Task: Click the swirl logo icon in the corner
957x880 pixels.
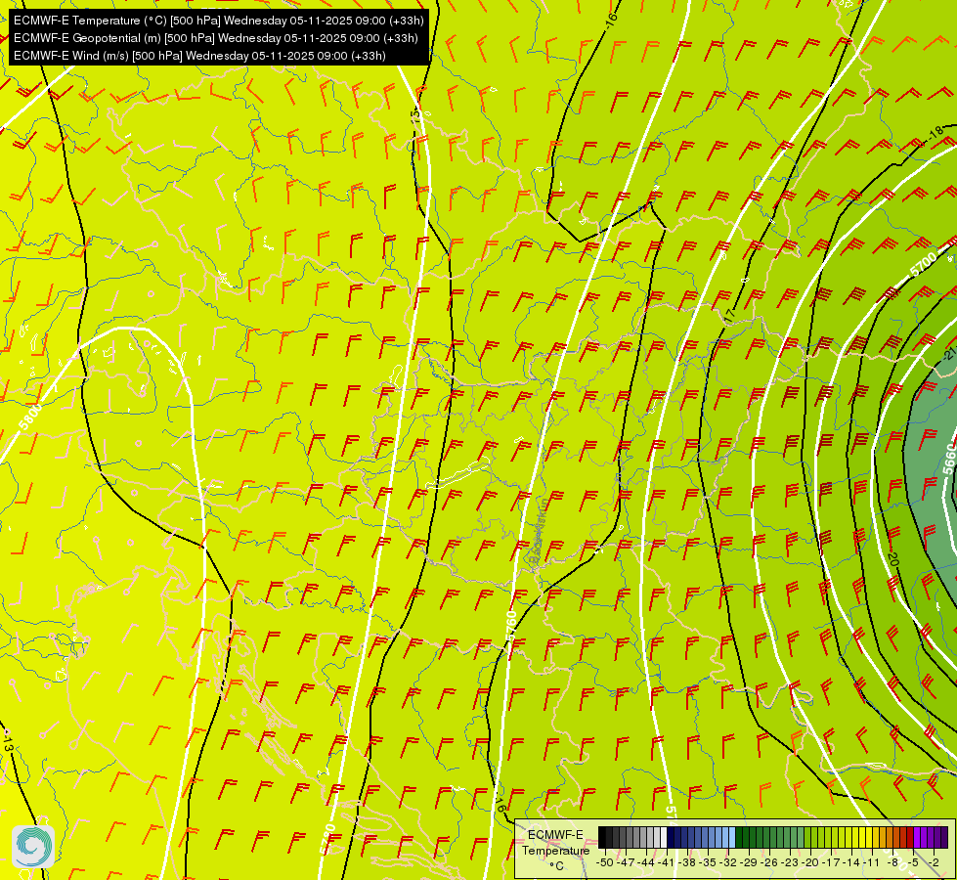Action: (33, 847)
